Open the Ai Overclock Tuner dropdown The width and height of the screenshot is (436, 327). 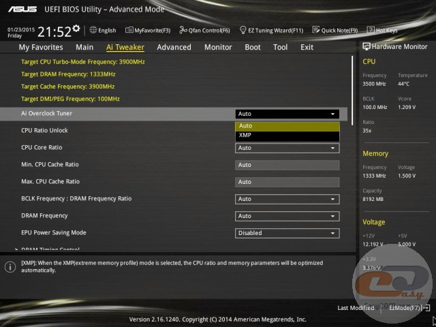click(x=287, y=114)
